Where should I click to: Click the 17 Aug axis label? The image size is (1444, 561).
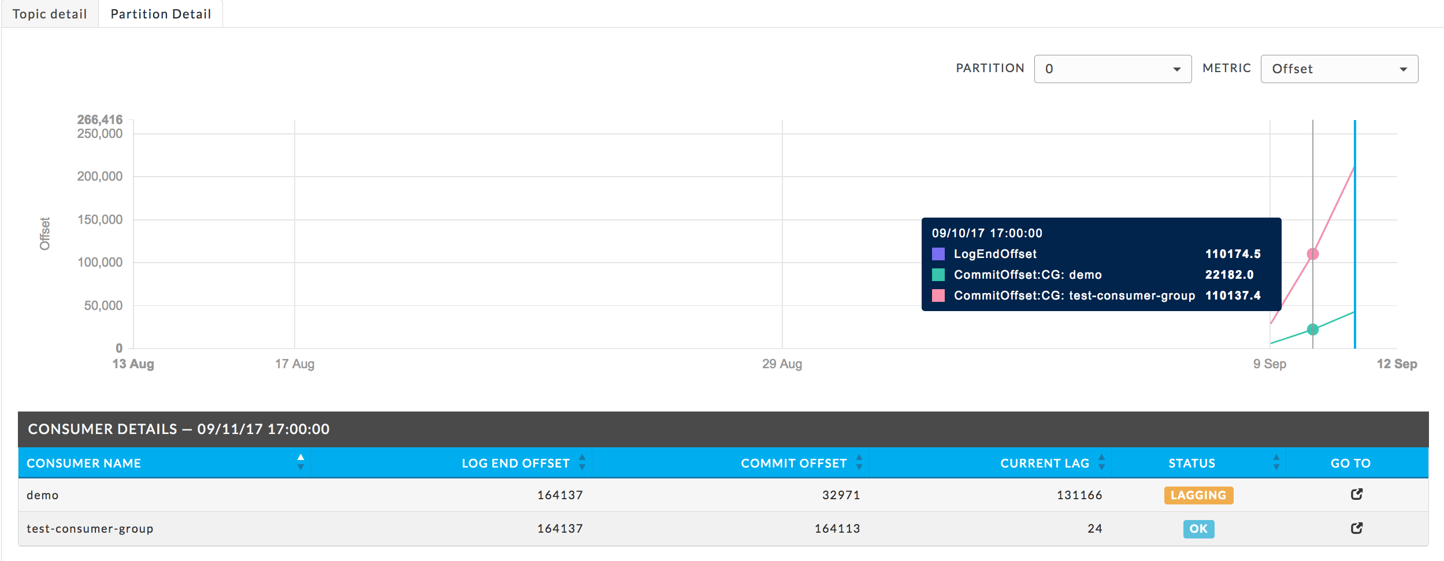click(x=295, y=364)
